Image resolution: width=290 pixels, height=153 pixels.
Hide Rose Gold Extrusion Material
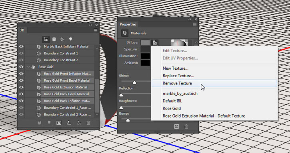(21, 87)
